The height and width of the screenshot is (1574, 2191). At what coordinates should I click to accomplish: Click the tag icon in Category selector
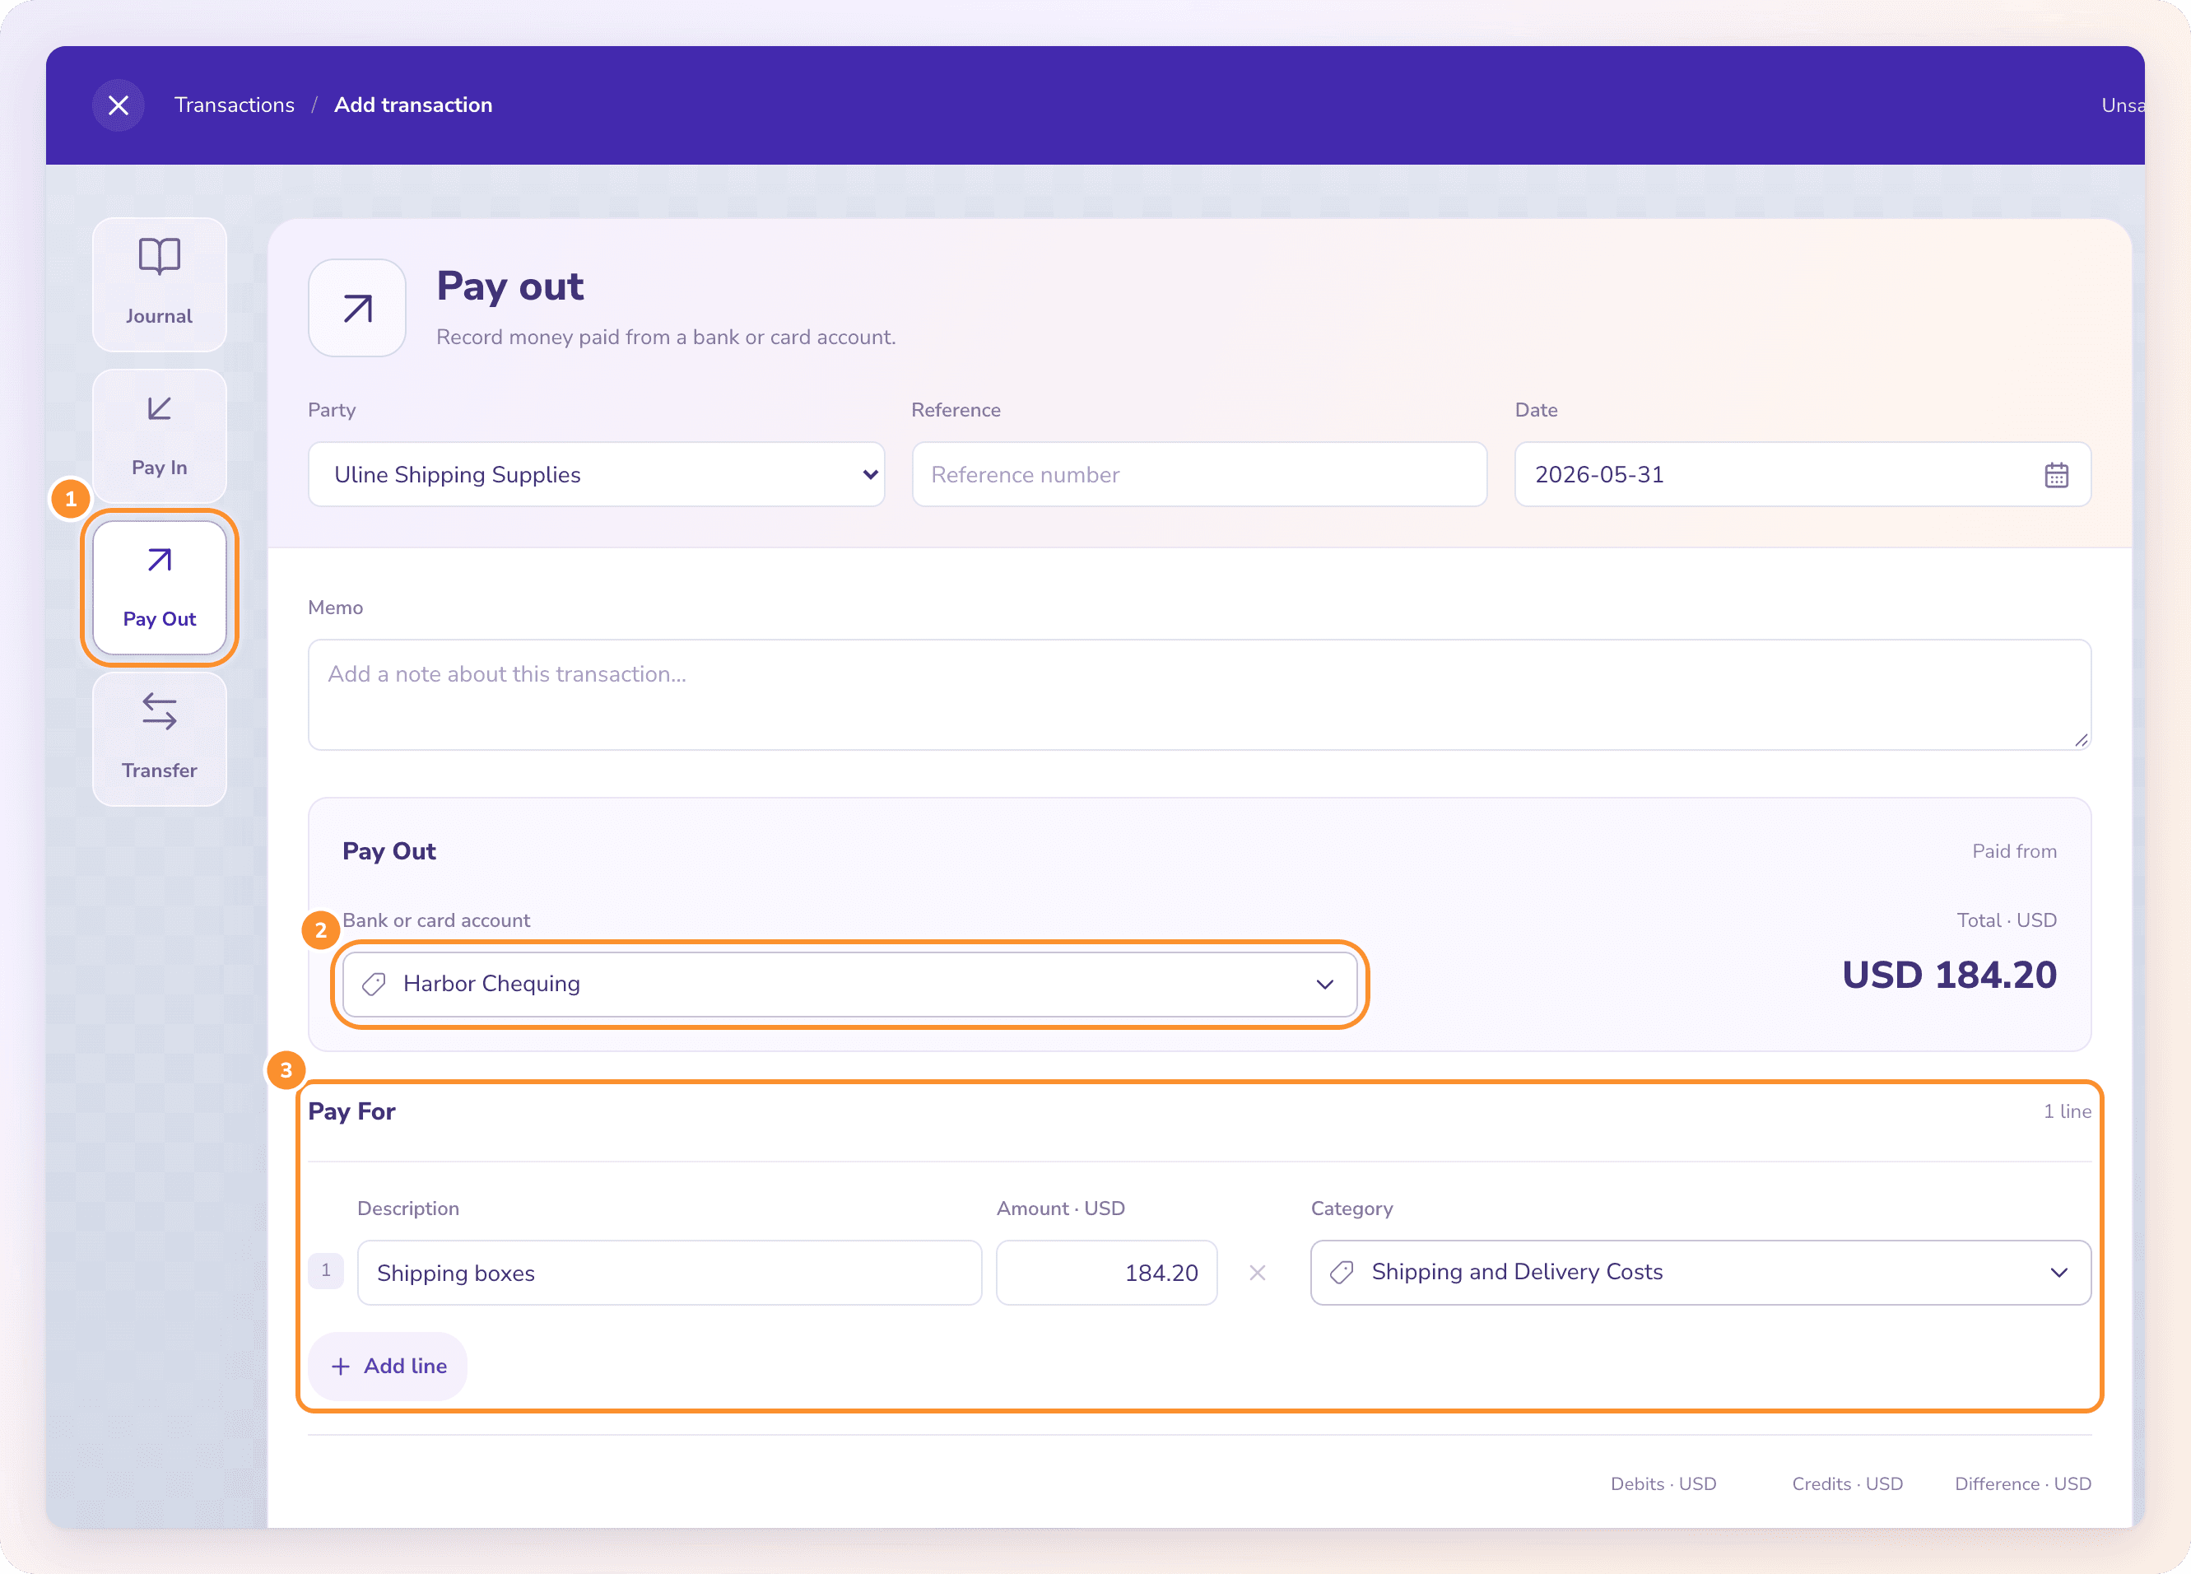point(1342,1273)
